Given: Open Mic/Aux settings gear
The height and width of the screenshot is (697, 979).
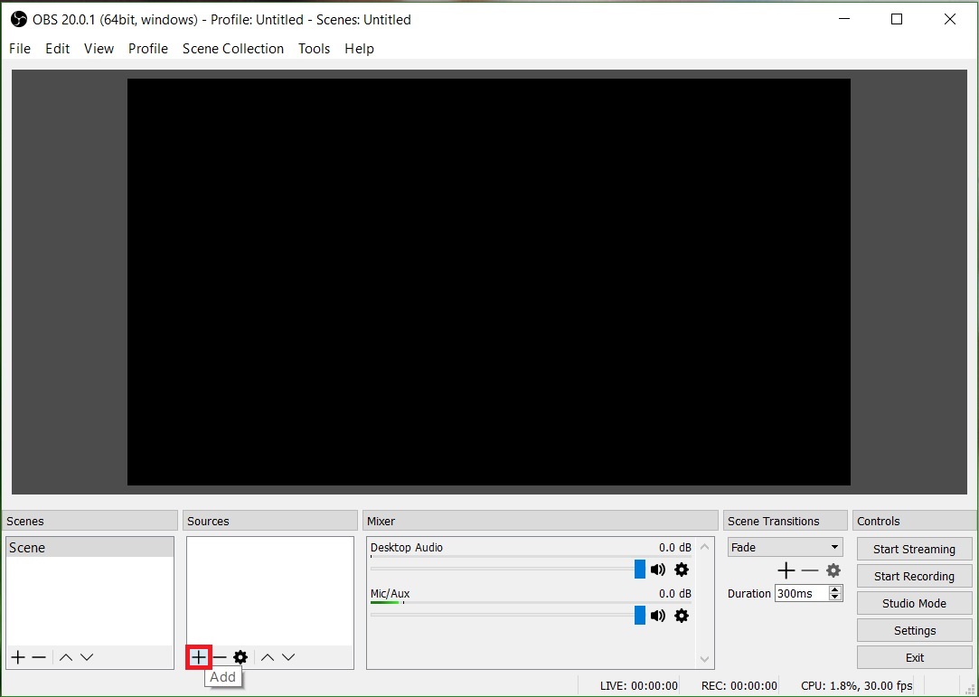Looking at the screenshot, I should [682, 616].
